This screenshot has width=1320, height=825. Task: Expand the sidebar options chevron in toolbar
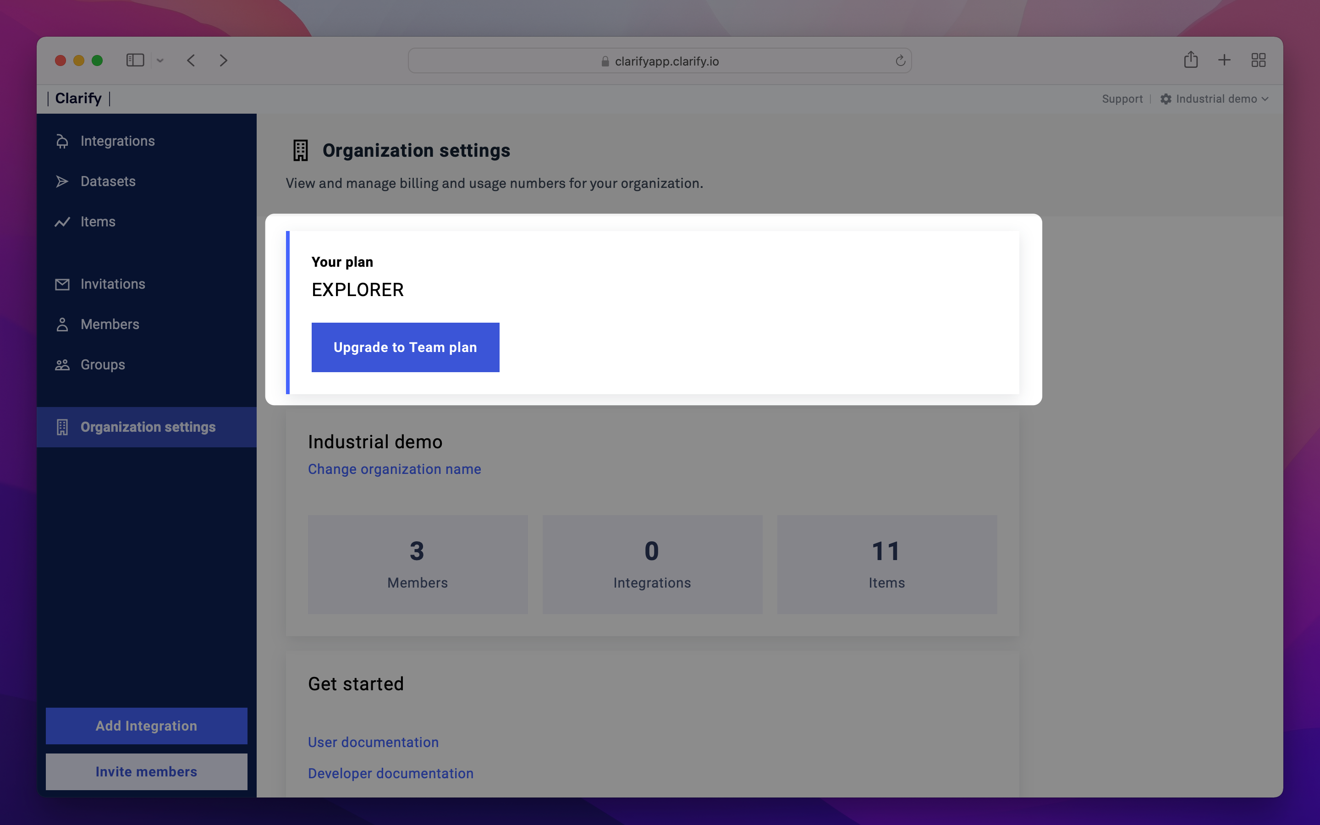coord(160,60)
